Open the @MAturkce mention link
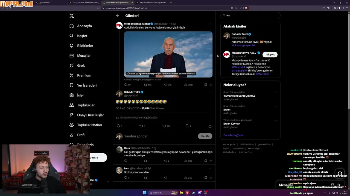This screenshot has height=196, width=350. click(x=262, y=74)
